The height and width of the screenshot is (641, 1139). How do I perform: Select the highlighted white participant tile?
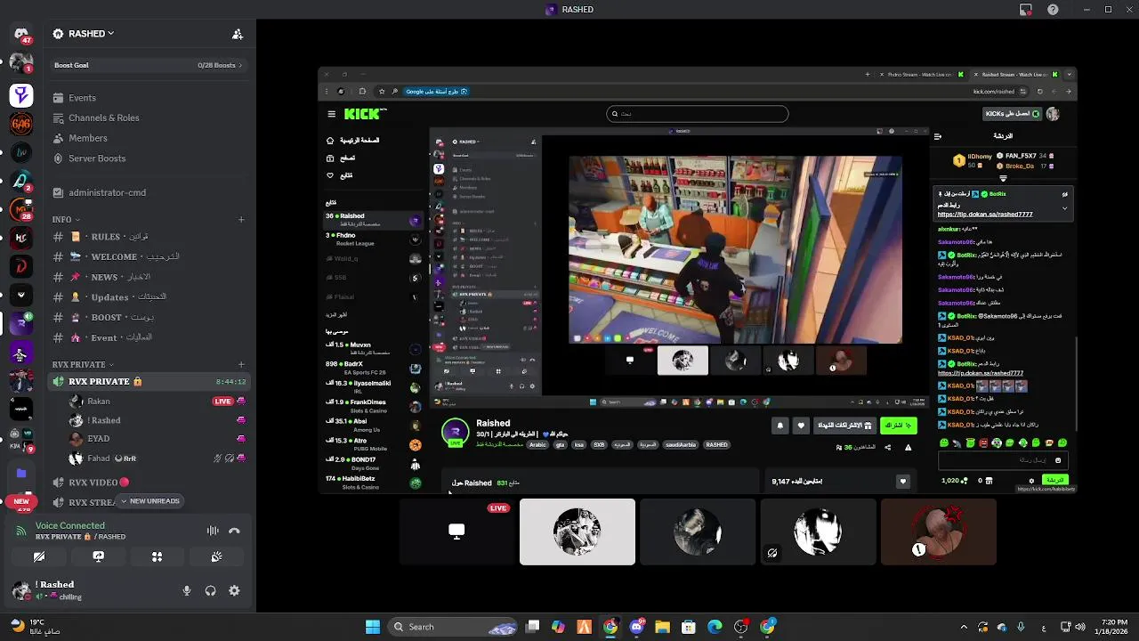pyautogui.click(x=578, y=531)
